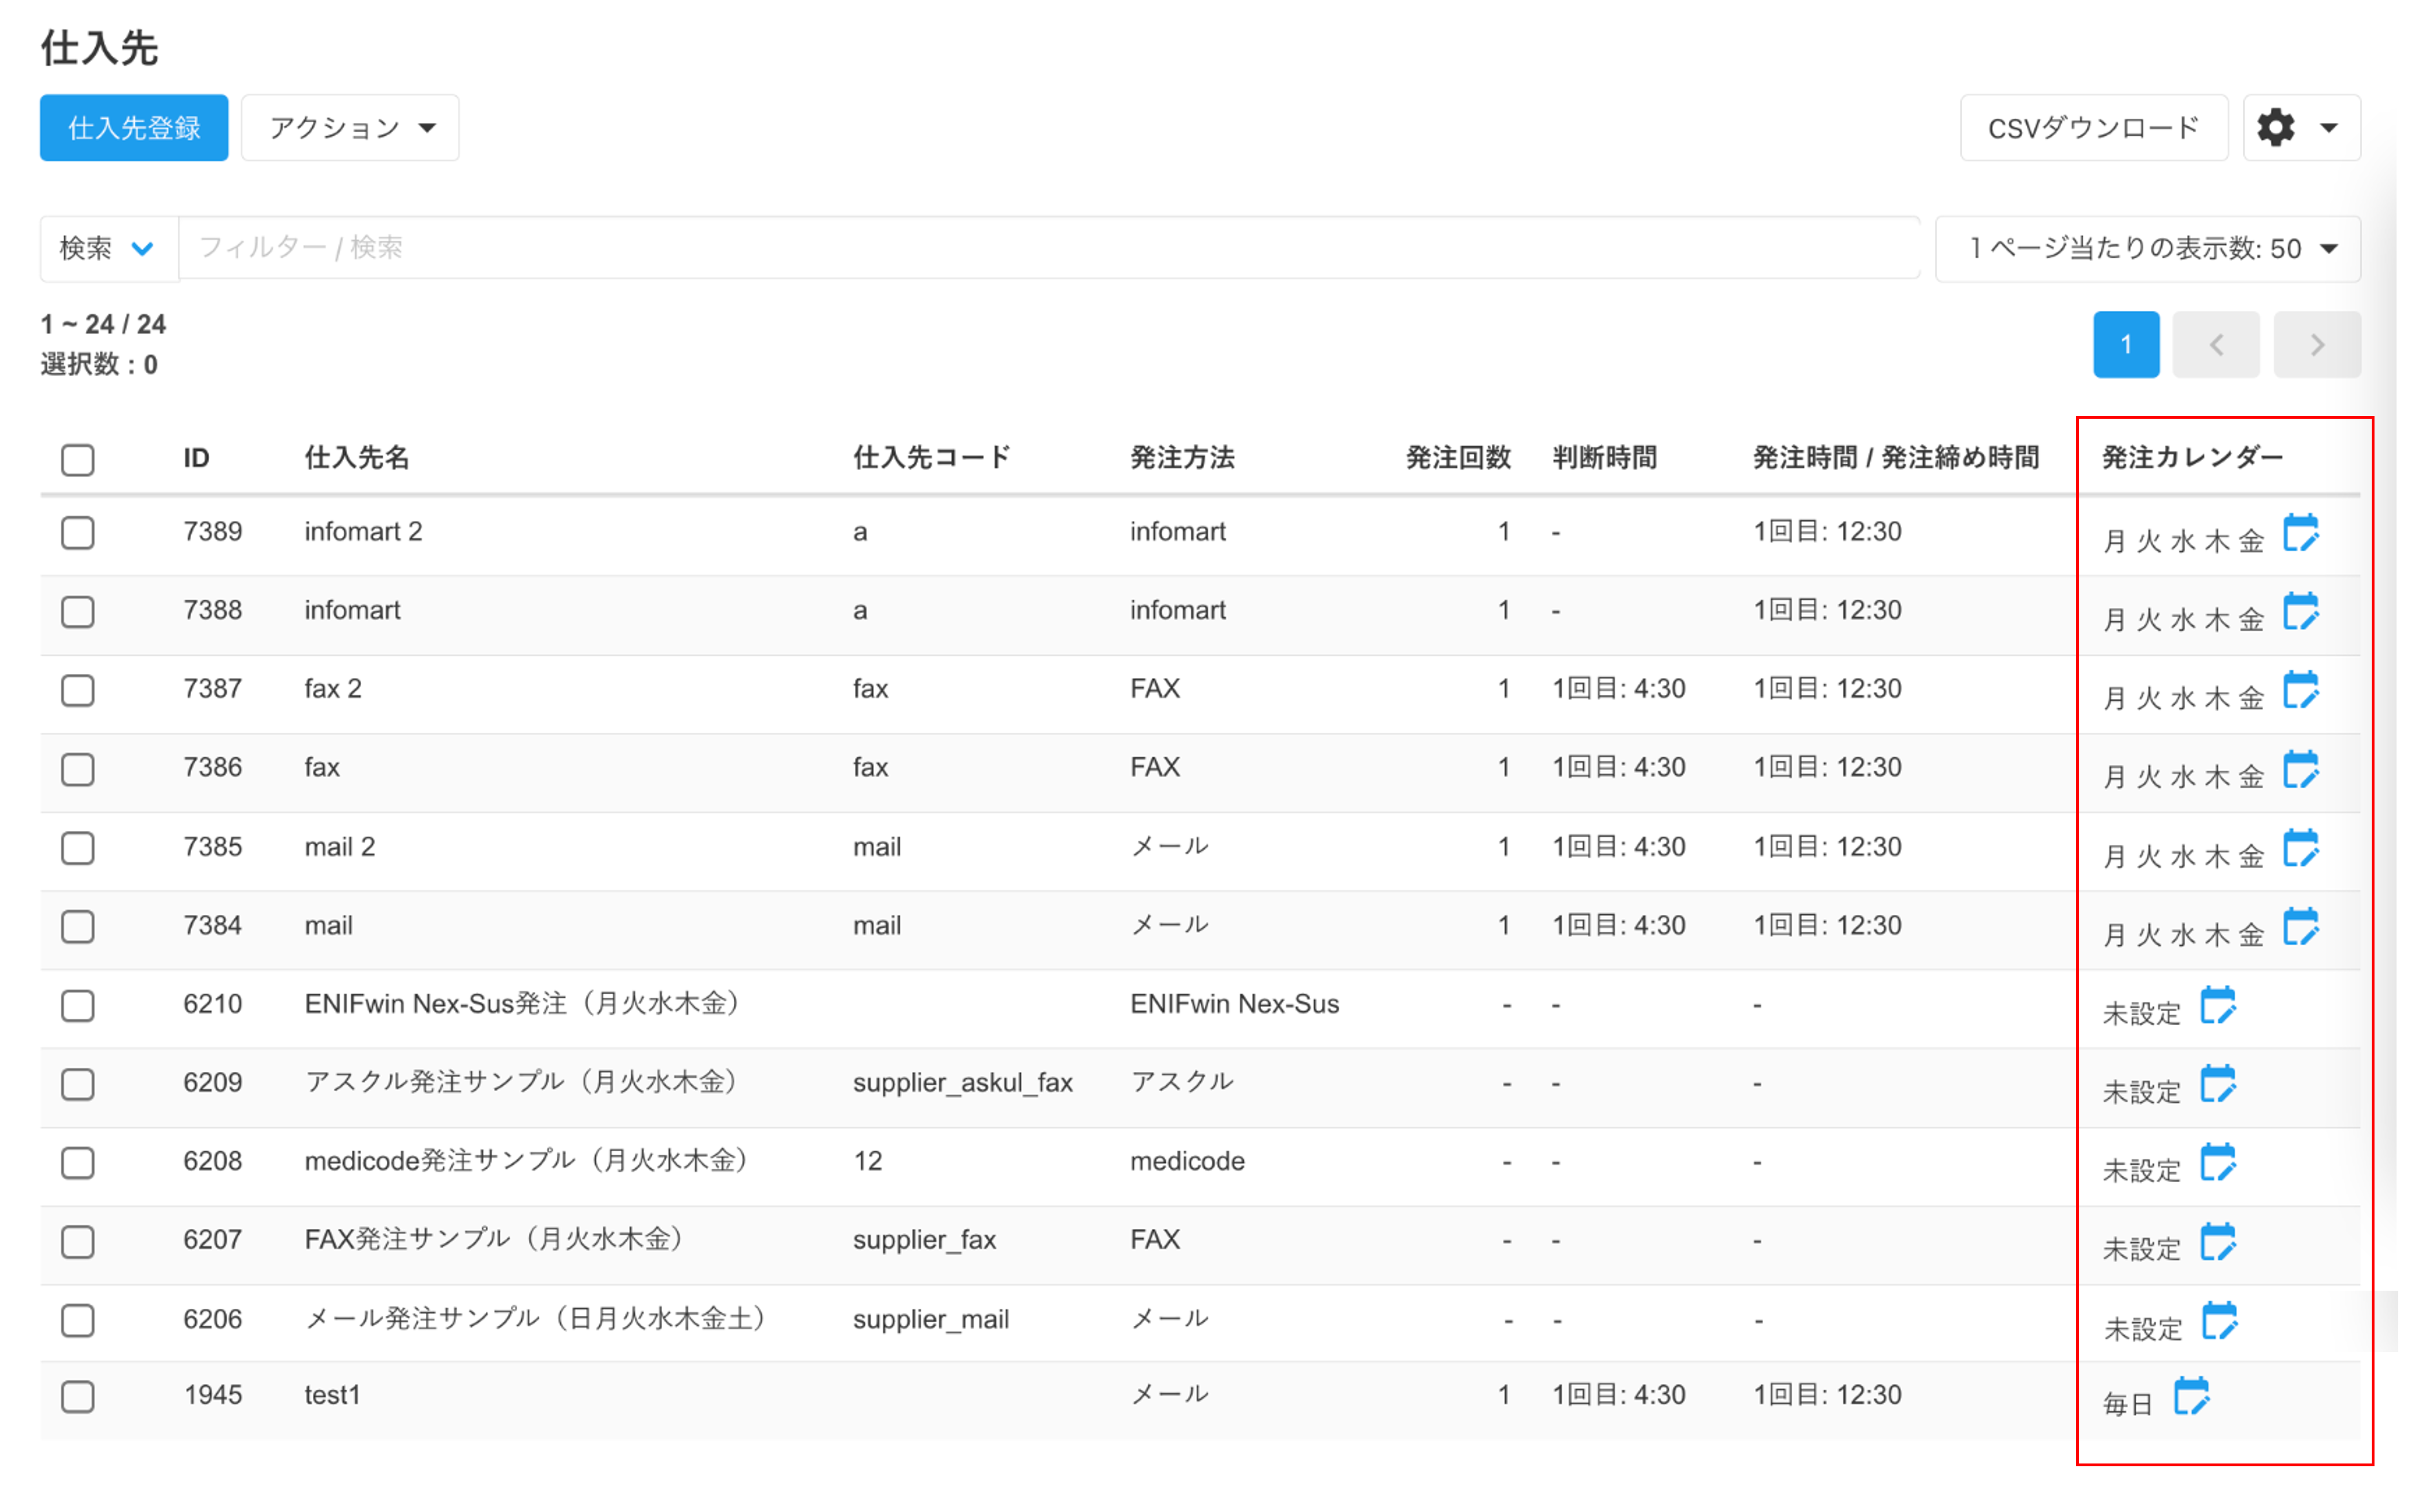
Task: Open calendar editor in row 6209
Action: 2217,1084
